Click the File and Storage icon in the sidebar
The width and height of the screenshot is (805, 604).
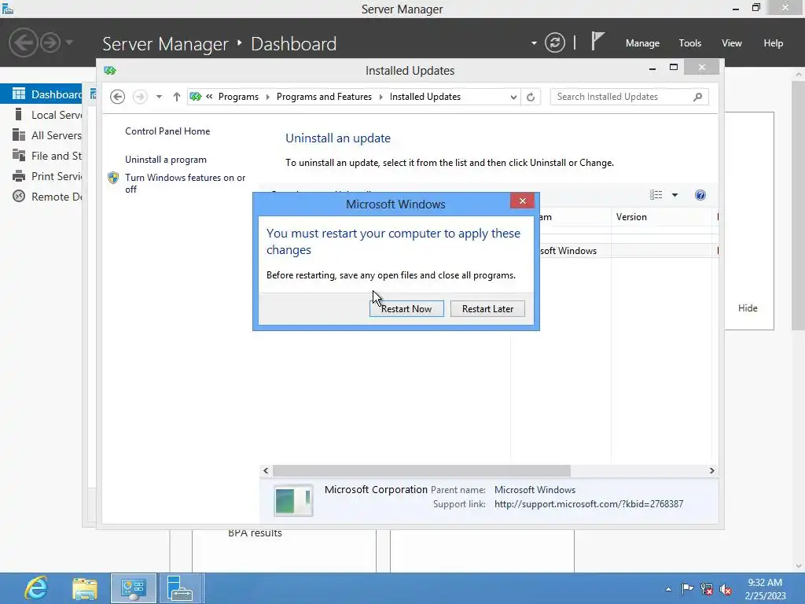[19, 155]
